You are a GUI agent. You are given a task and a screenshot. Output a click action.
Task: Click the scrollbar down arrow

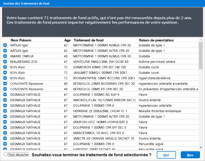200,148
